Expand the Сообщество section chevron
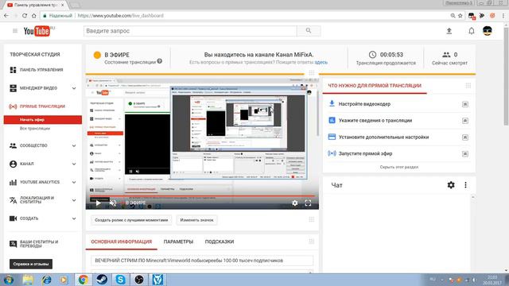 [74, 145]
